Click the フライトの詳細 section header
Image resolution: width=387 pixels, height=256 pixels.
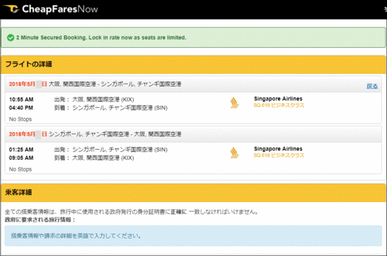point(193,65)
